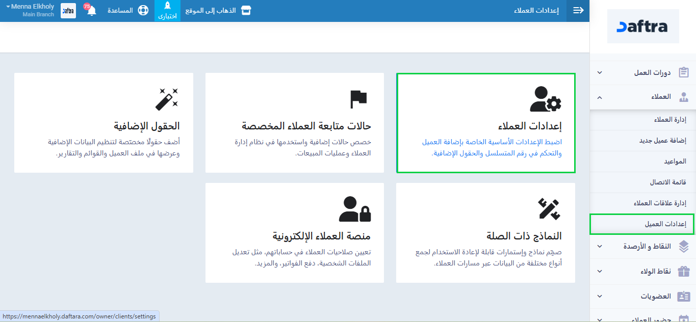Viewport: 696px width, 322px height.
Task: Click the notification bell icon
Action: point(92,11)
